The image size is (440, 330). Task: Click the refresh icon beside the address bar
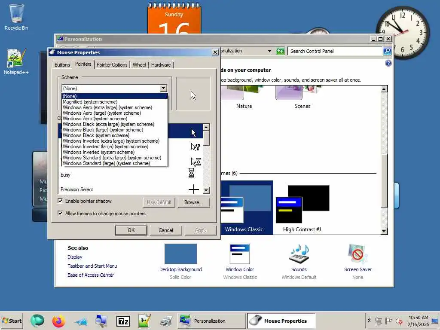point(280,51)
